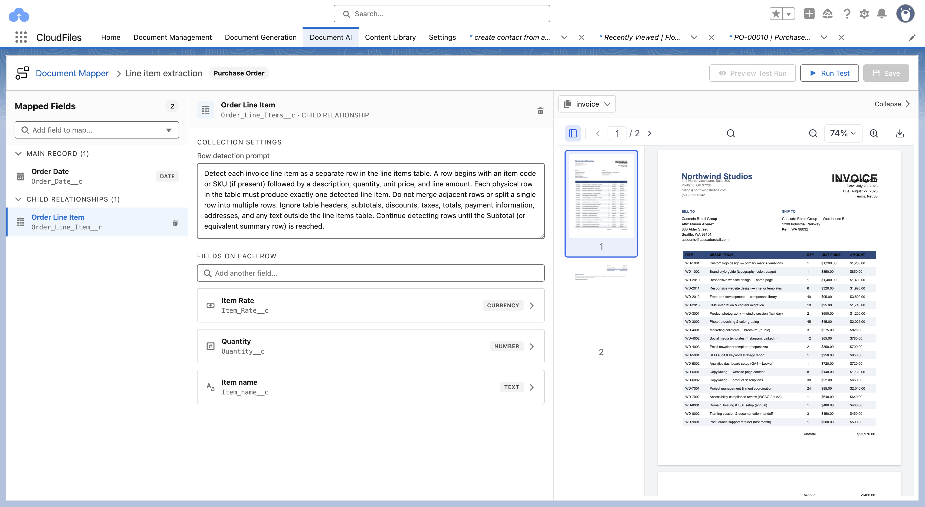This screenshot has width=925, height=507.
Task: Select the Order Date mapped field
Action: [x=97, y=176]
